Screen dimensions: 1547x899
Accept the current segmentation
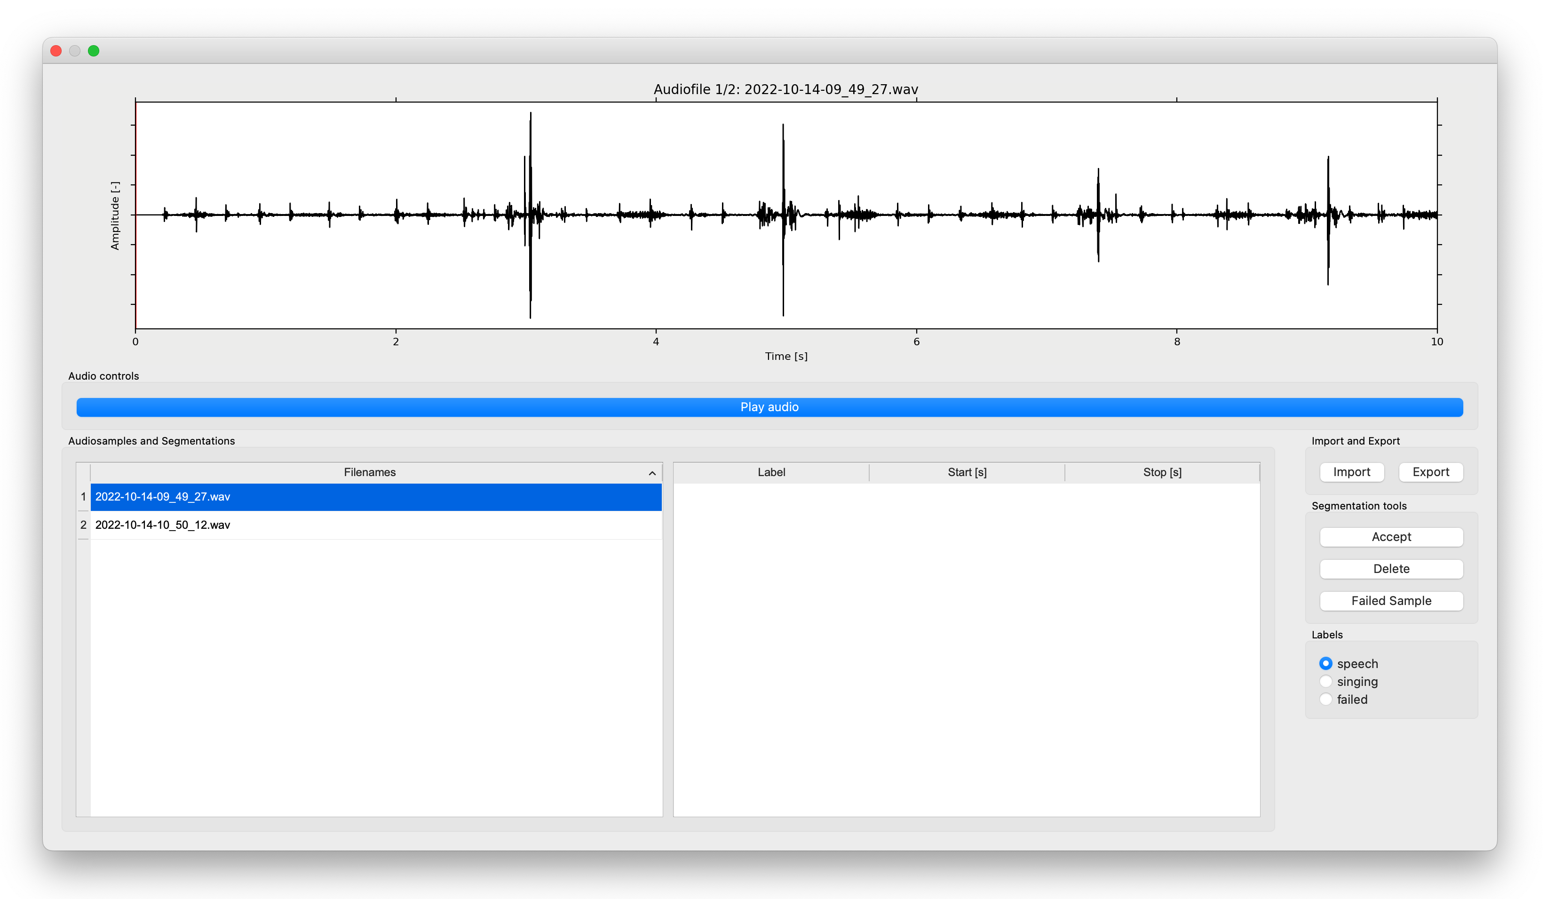[x=1390, y=536]
